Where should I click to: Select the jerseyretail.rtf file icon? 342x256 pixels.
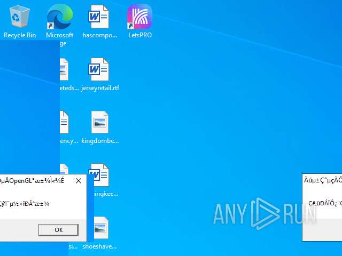(x=98, y=70)
